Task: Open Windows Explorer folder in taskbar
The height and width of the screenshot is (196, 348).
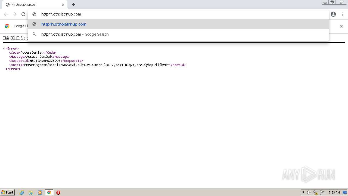Action: tap(31, 192)
